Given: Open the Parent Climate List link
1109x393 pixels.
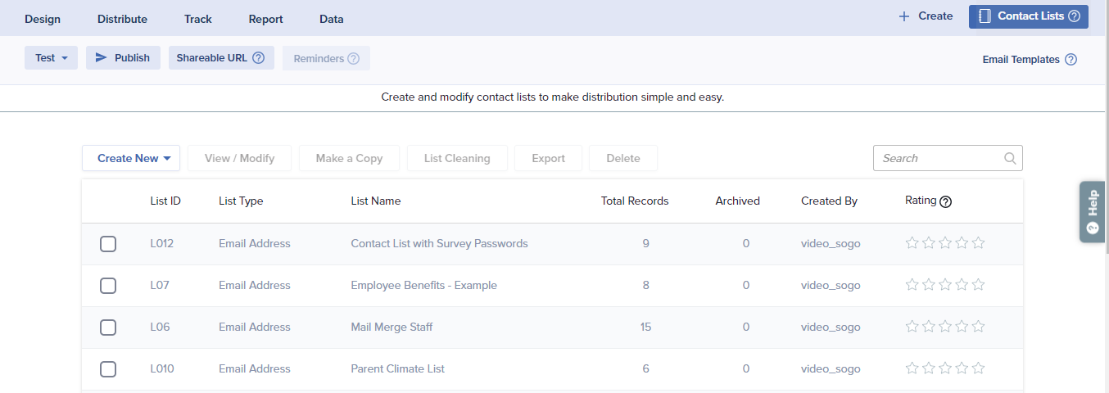Looking at the screenshot, I should click(397, 369).
